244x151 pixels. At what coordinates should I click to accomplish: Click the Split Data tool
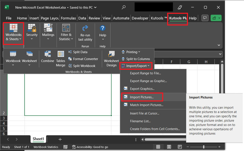tap(78, 52)
